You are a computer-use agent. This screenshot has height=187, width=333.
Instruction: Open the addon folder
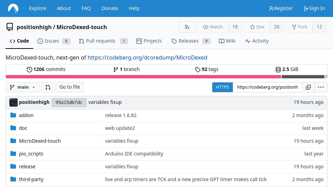coord(26,115)
